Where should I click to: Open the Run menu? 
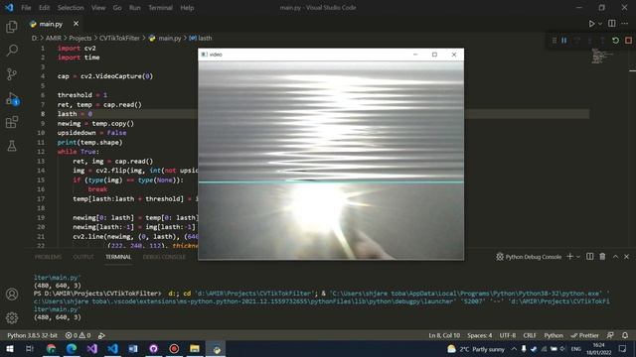pos(135,8)
